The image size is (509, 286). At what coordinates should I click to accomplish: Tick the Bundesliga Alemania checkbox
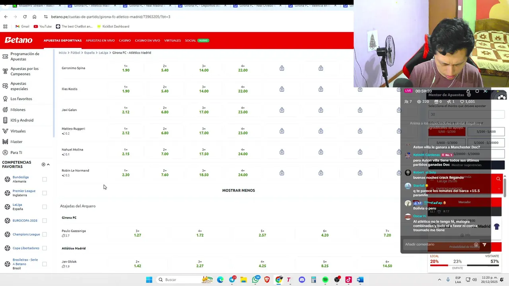click(45, 179)
